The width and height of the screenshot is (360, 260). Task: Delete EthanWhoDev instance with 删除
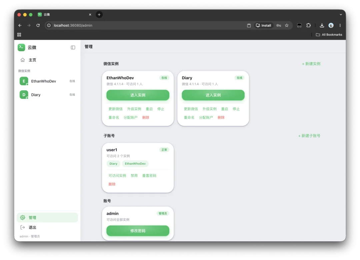[x=146, y=118]
